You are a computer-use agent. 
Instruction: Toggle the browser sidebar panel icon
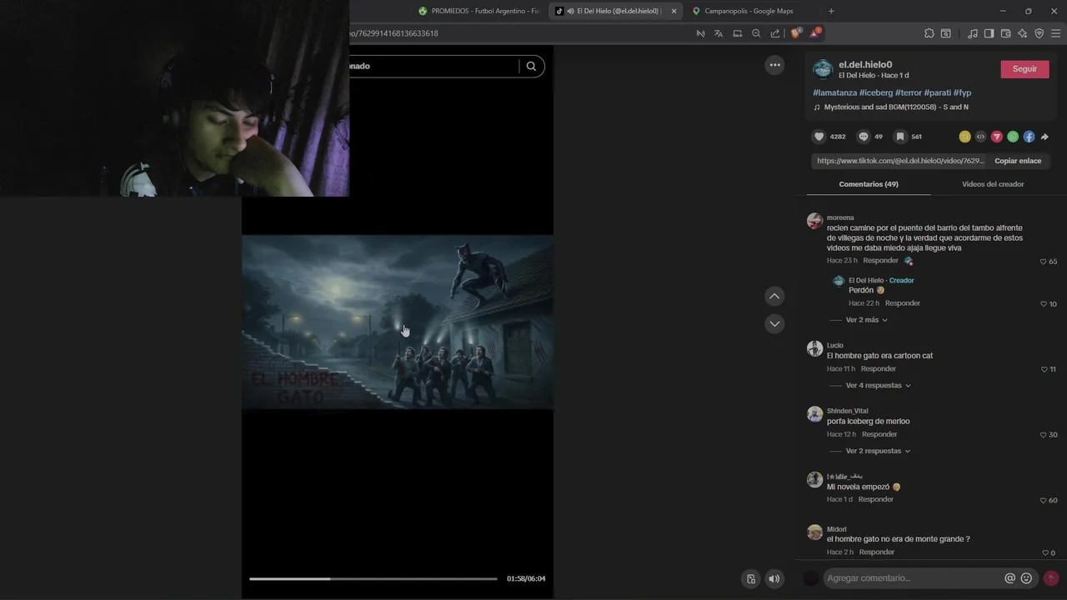click(989, 33)
